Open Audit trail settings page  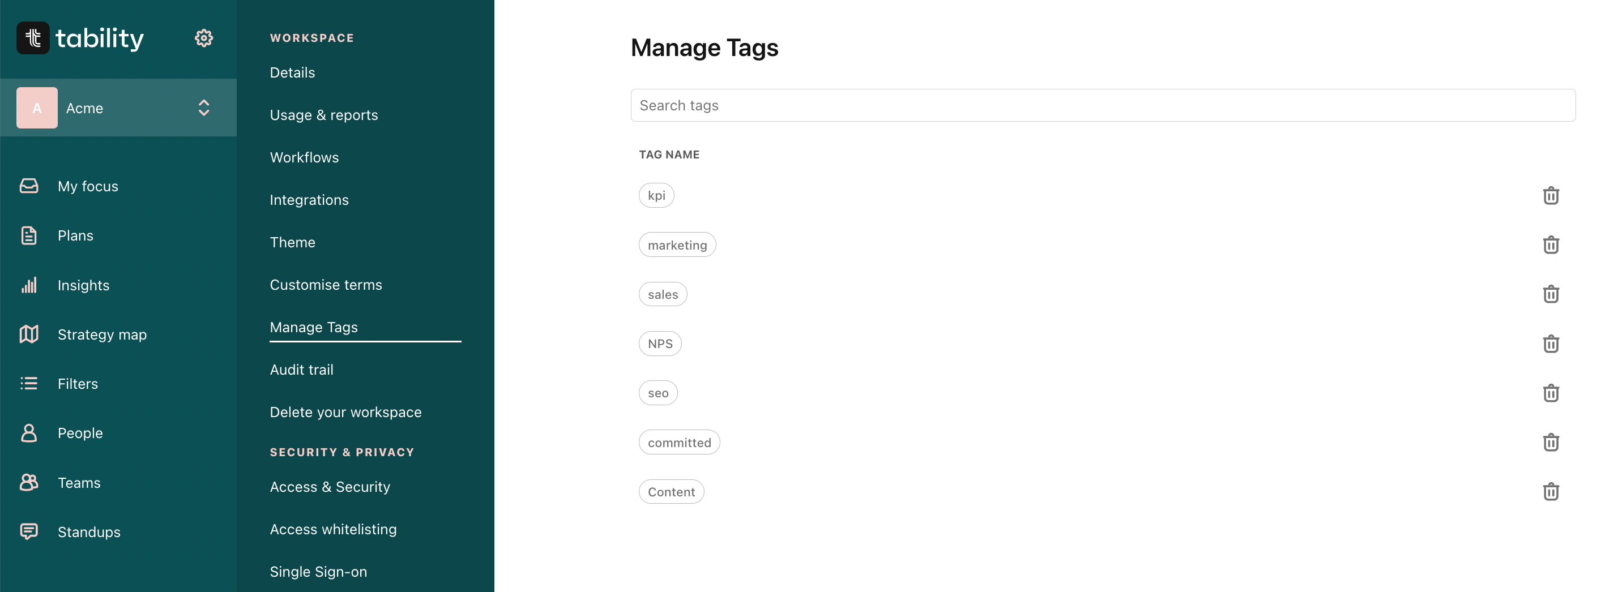301,370
